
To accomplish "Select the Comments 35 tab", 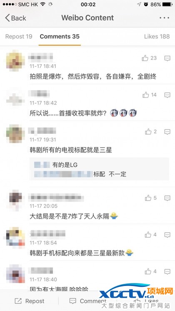I will coord(60,37).
